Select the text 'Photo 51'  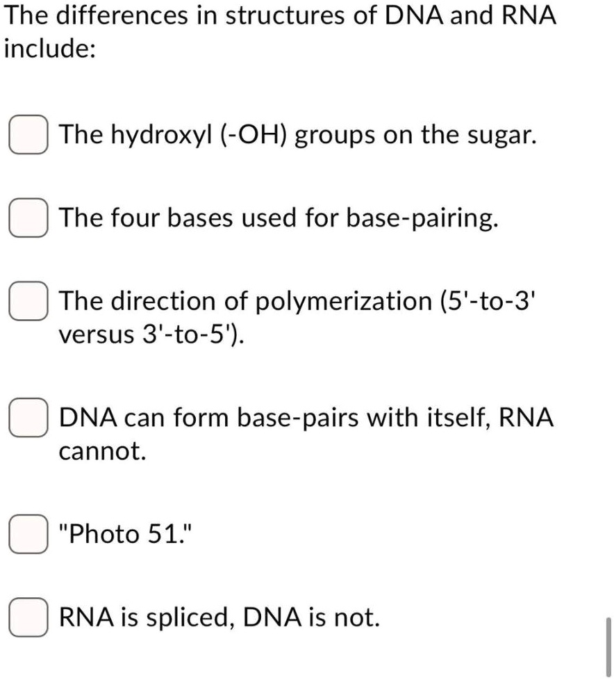[x=127, y=535]
